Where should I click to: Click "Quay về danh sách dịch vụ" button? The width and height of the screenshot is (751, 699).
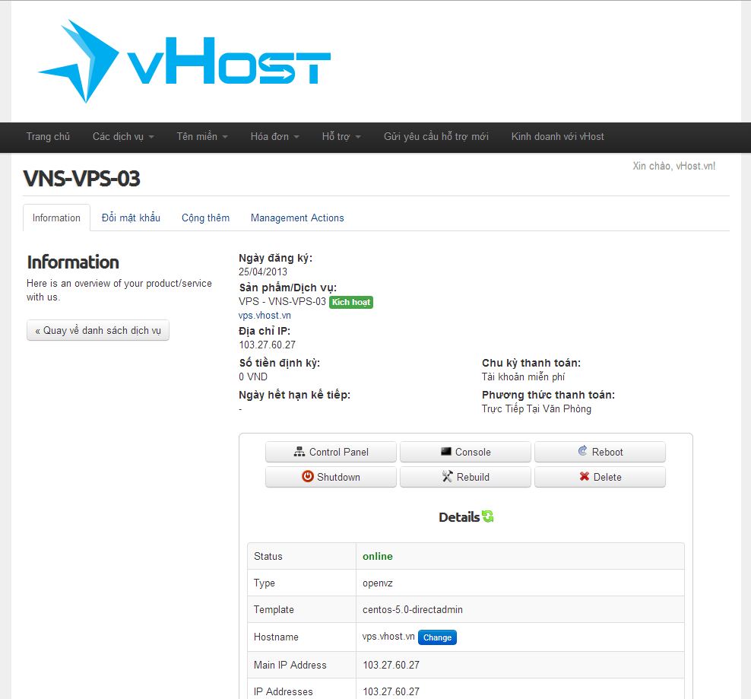(98, 330)
